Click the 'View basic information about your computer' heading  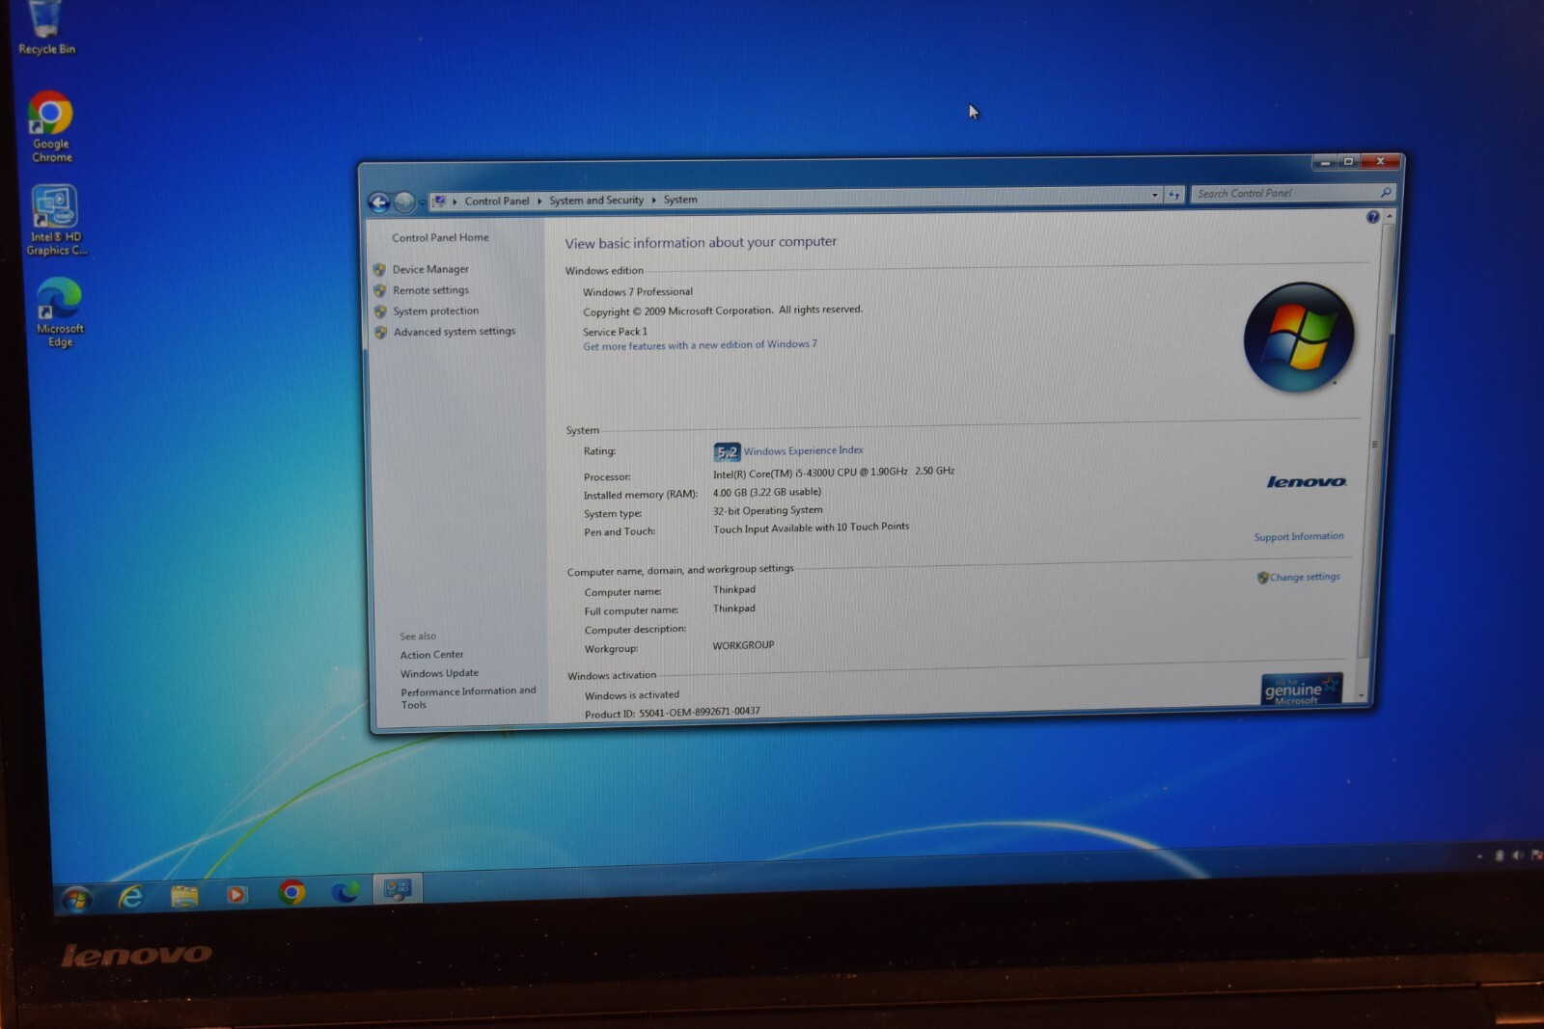[x=701, y=242]
